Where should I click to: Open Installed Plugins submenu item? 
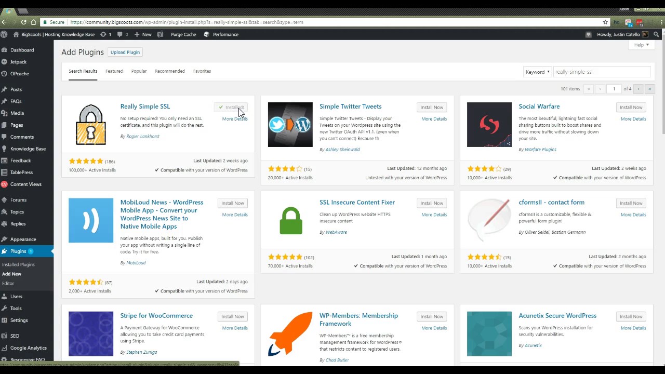[18, 264]
